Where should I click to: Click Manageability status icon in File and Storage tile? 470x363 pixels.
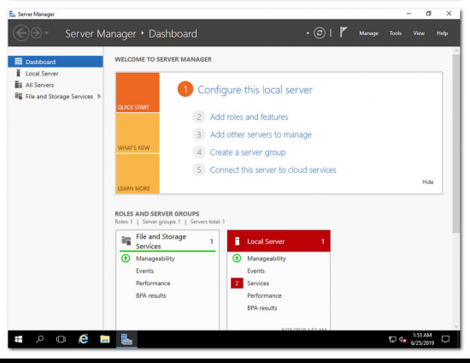126,259
